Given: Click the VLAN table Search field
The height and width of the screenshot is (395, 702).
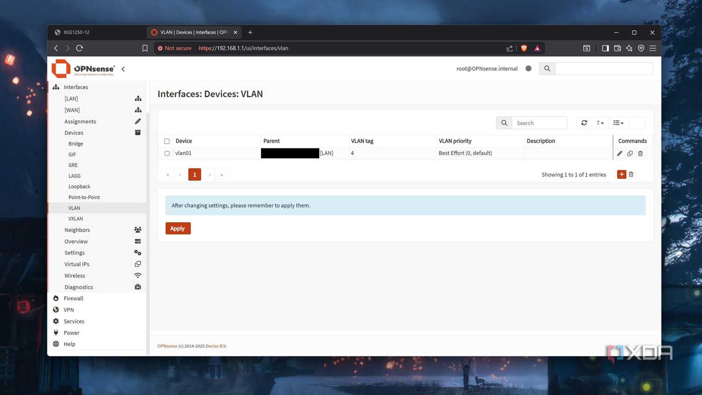Looking at the screenshot, I should (x=539, y=123).
